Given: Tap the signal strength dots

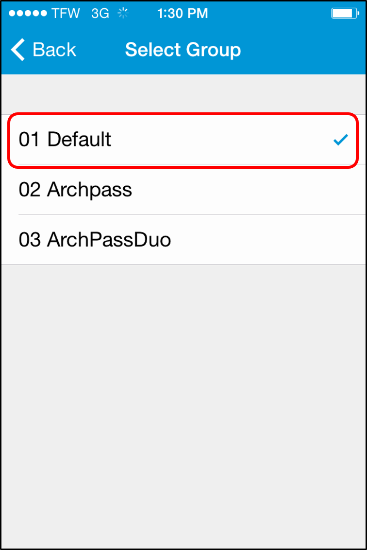Looking at the screenshot, I should [28, 13].
